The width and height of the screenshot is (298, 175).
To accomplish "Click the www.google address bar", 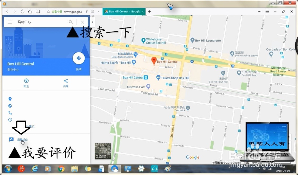I will point(73,12).
